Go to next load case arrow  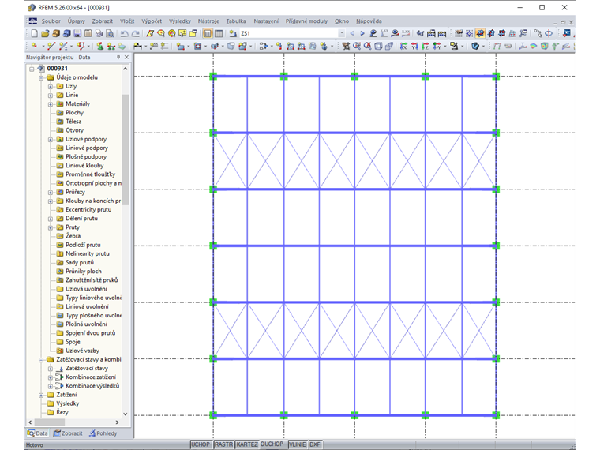362,33
